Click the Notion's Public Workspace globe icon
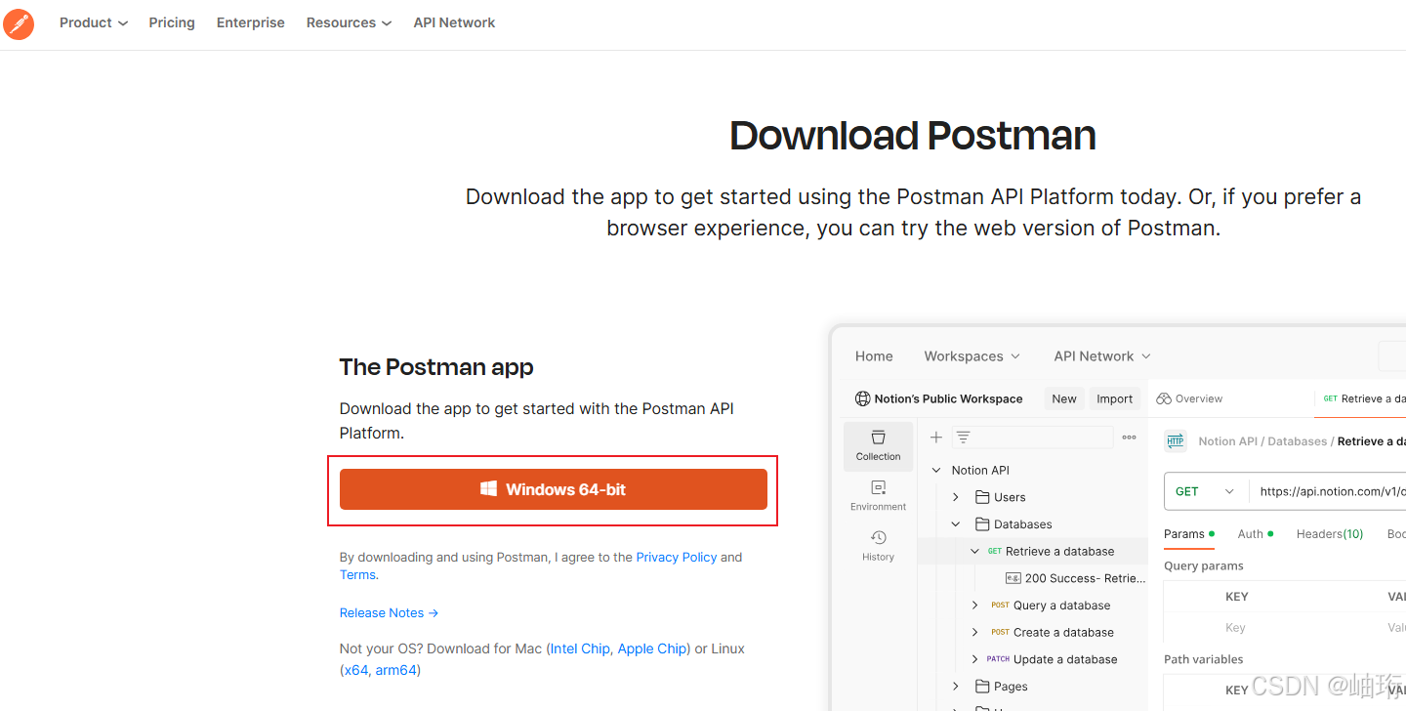The width and height of the screenshot is (1406, 711). pos(862,398)
